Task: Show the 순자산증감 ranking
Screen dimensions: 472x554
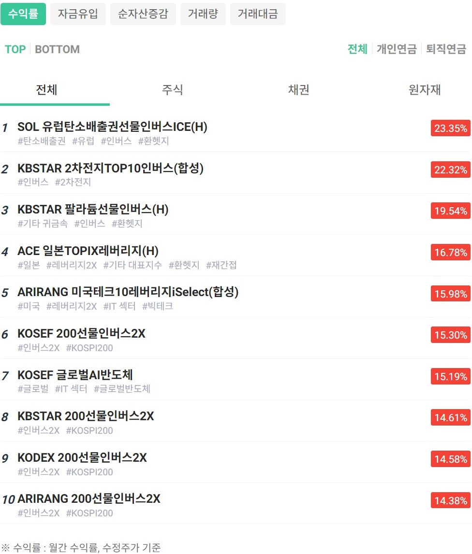Action: click(x=143, y=14)
